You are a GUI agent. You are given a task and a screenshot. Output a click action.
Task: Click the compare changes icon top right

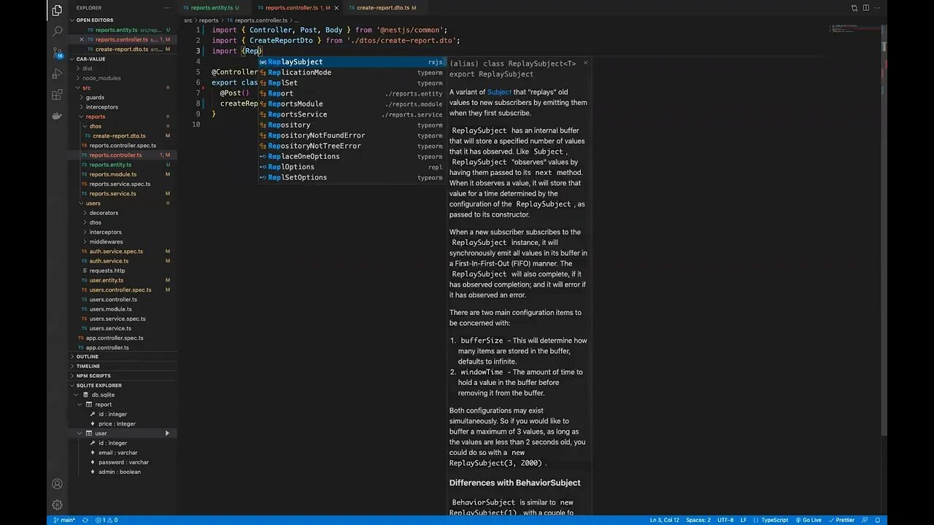854,7
